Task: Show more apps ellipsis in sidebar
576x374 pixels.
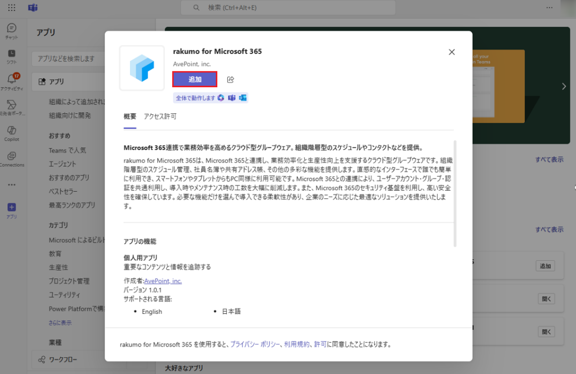Action: [11, 184]
